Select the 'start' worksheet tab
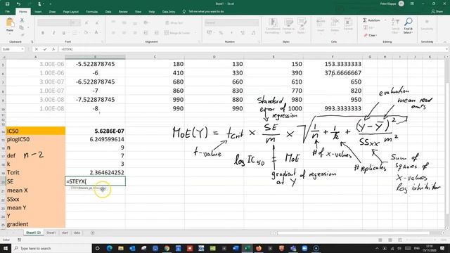The height and width of the screenshot is (253, 450). [x=65, y=233]
